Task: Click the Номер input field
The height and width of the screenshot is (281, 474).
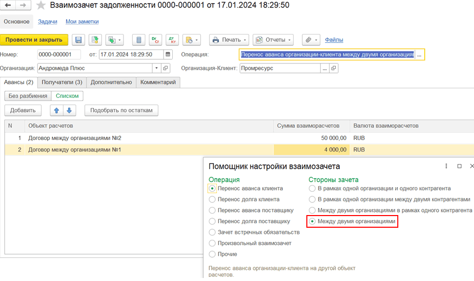Action: (x=58, y=54)
